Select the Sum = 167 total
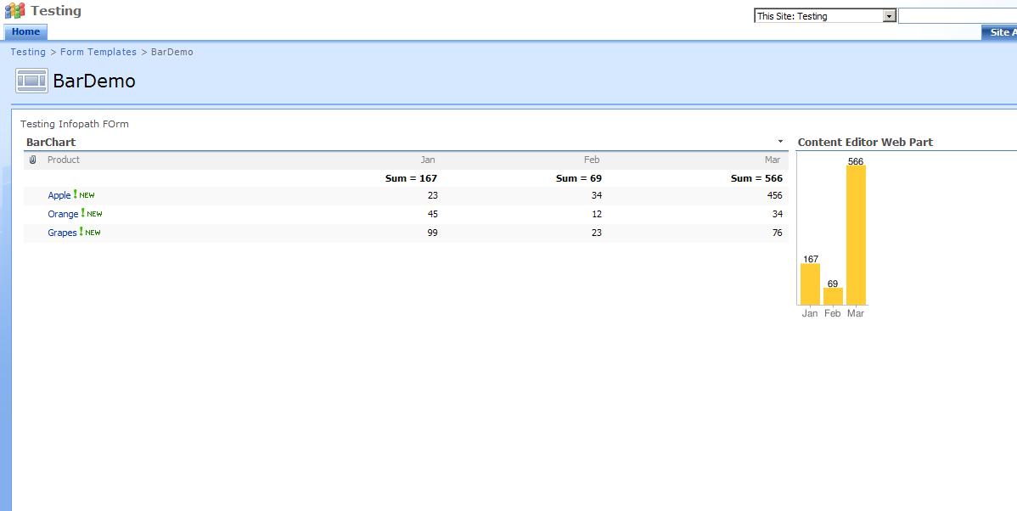This screenshot has height=511, width=1017. tap(411, 178)
